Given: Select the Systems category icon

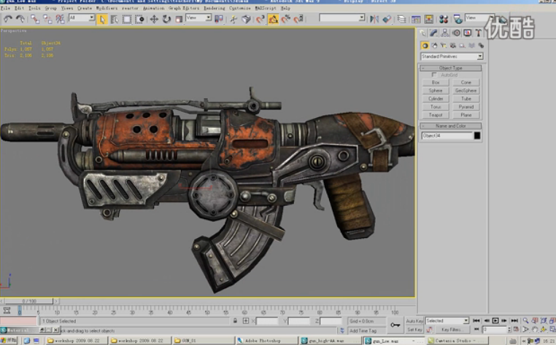Looking at the screenshot, I should (481, 45).
